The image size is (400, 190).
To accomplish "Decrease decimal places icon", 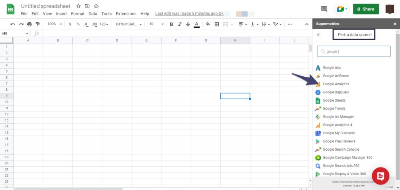I will (86, 25).
